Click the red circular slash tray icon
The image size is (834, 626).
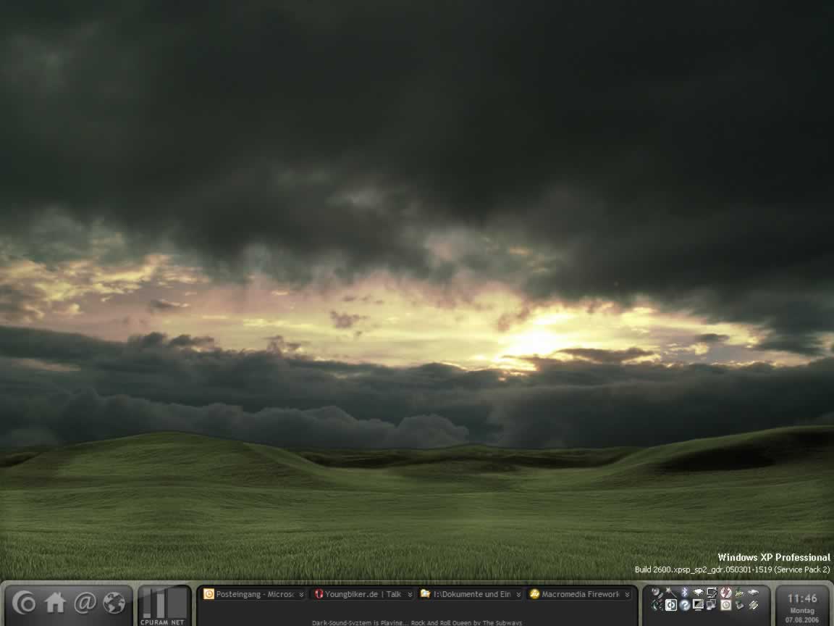click(726, 593)
